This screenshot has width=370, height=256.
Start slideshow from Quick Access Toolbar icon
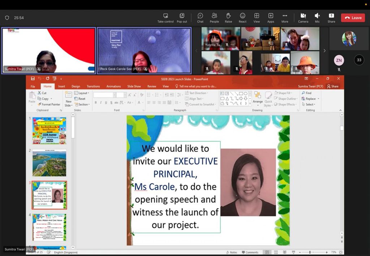tap(55, 78)
